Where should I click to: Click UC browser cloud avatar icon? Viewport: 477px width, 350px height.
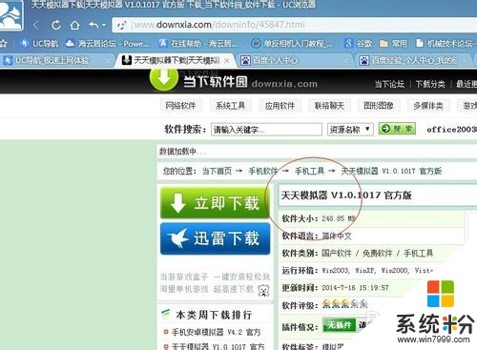click(x=11, y=14)
